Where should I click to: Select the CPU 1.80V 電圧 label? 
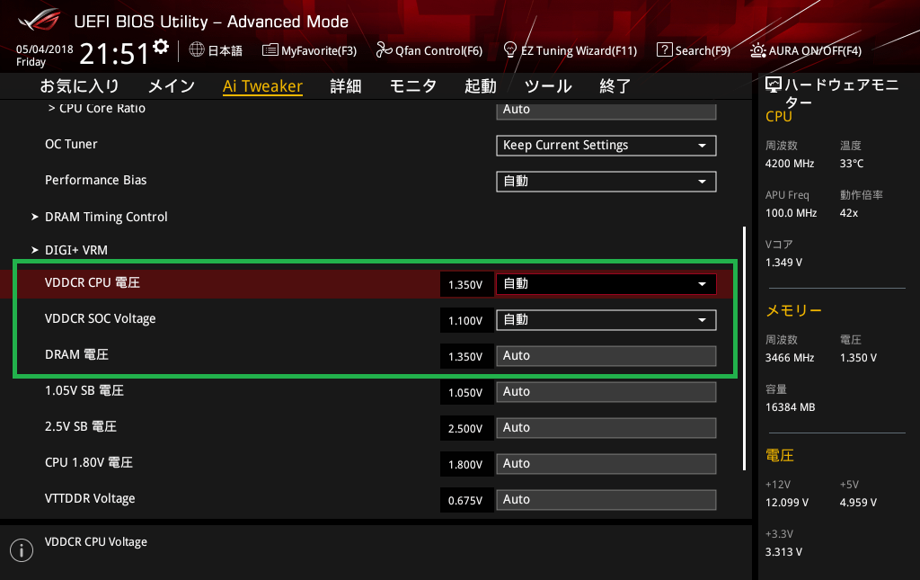[89, 462]
